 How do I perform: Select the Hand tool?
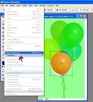[x=3, y=58]
